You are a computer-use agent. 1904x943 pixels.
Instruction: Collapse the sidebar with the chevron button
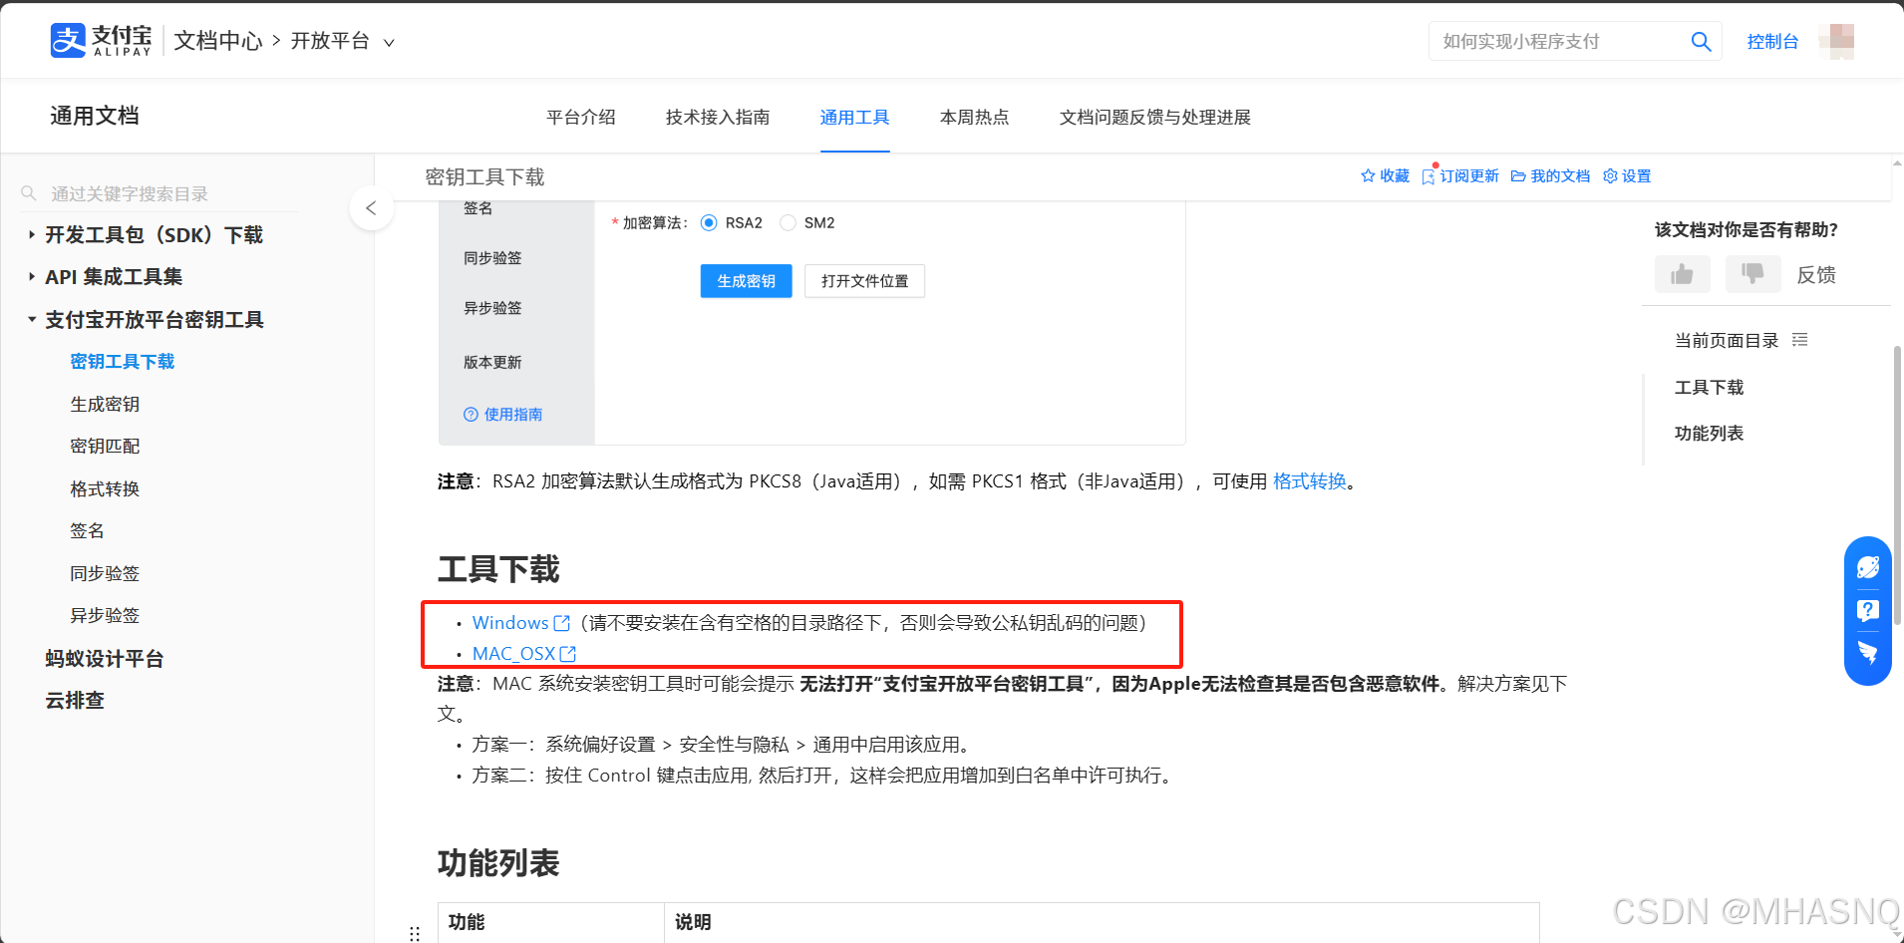[371, 208]
